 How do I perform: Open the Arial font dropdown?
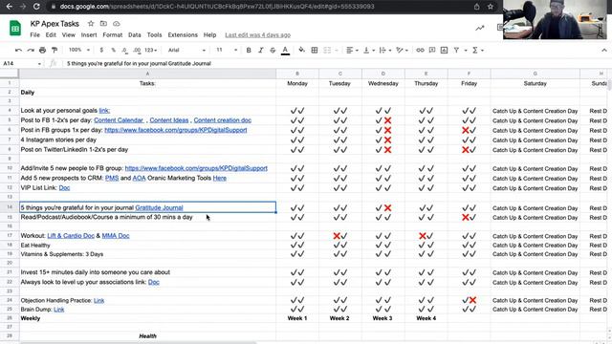(186, 51)
